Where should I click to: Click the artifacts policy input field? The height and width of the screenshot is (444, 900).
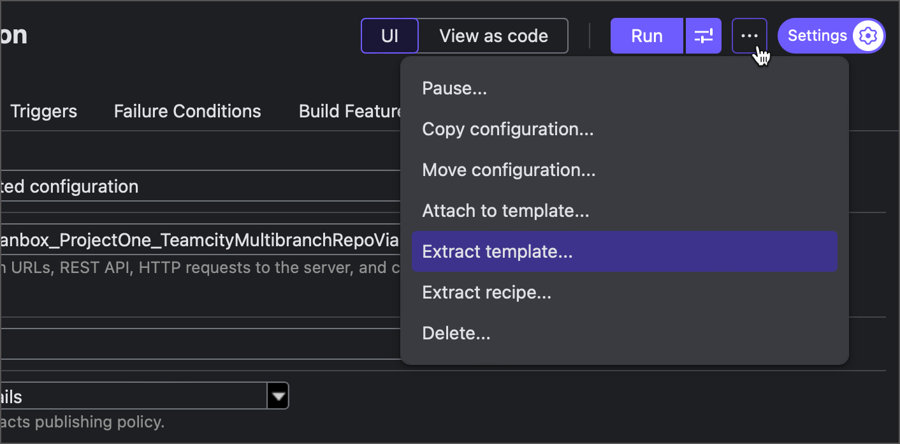(127, 396)
